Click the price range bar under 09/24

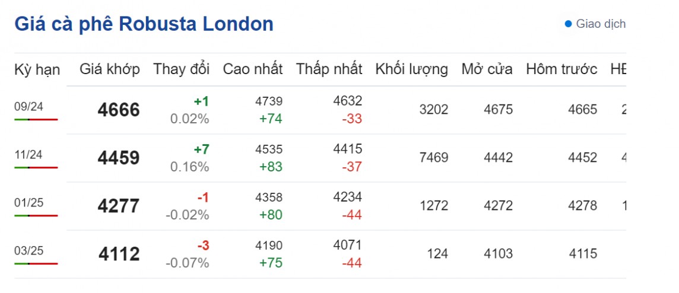36,120
